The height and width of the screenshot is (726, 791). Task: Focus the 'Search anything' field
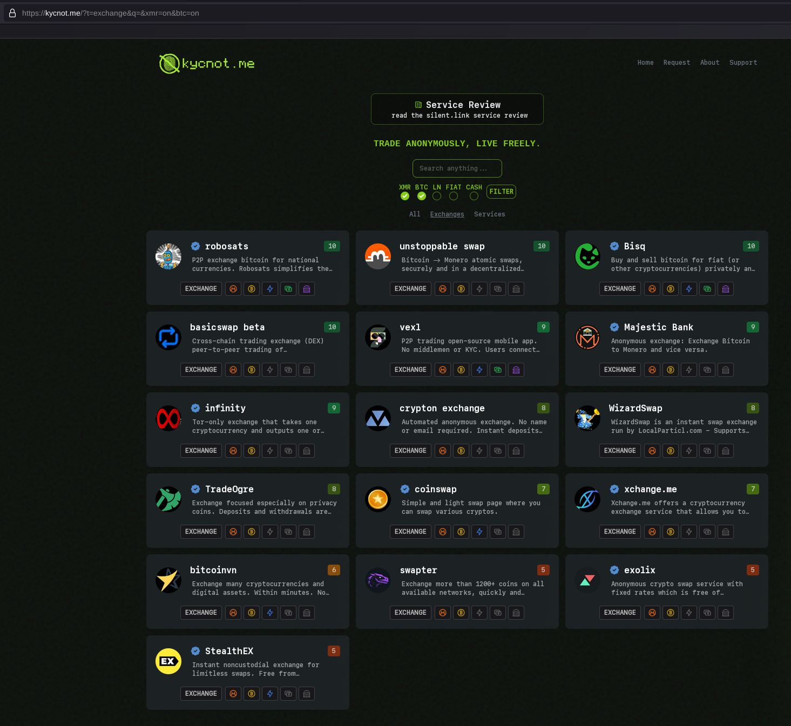pos(457,168)
